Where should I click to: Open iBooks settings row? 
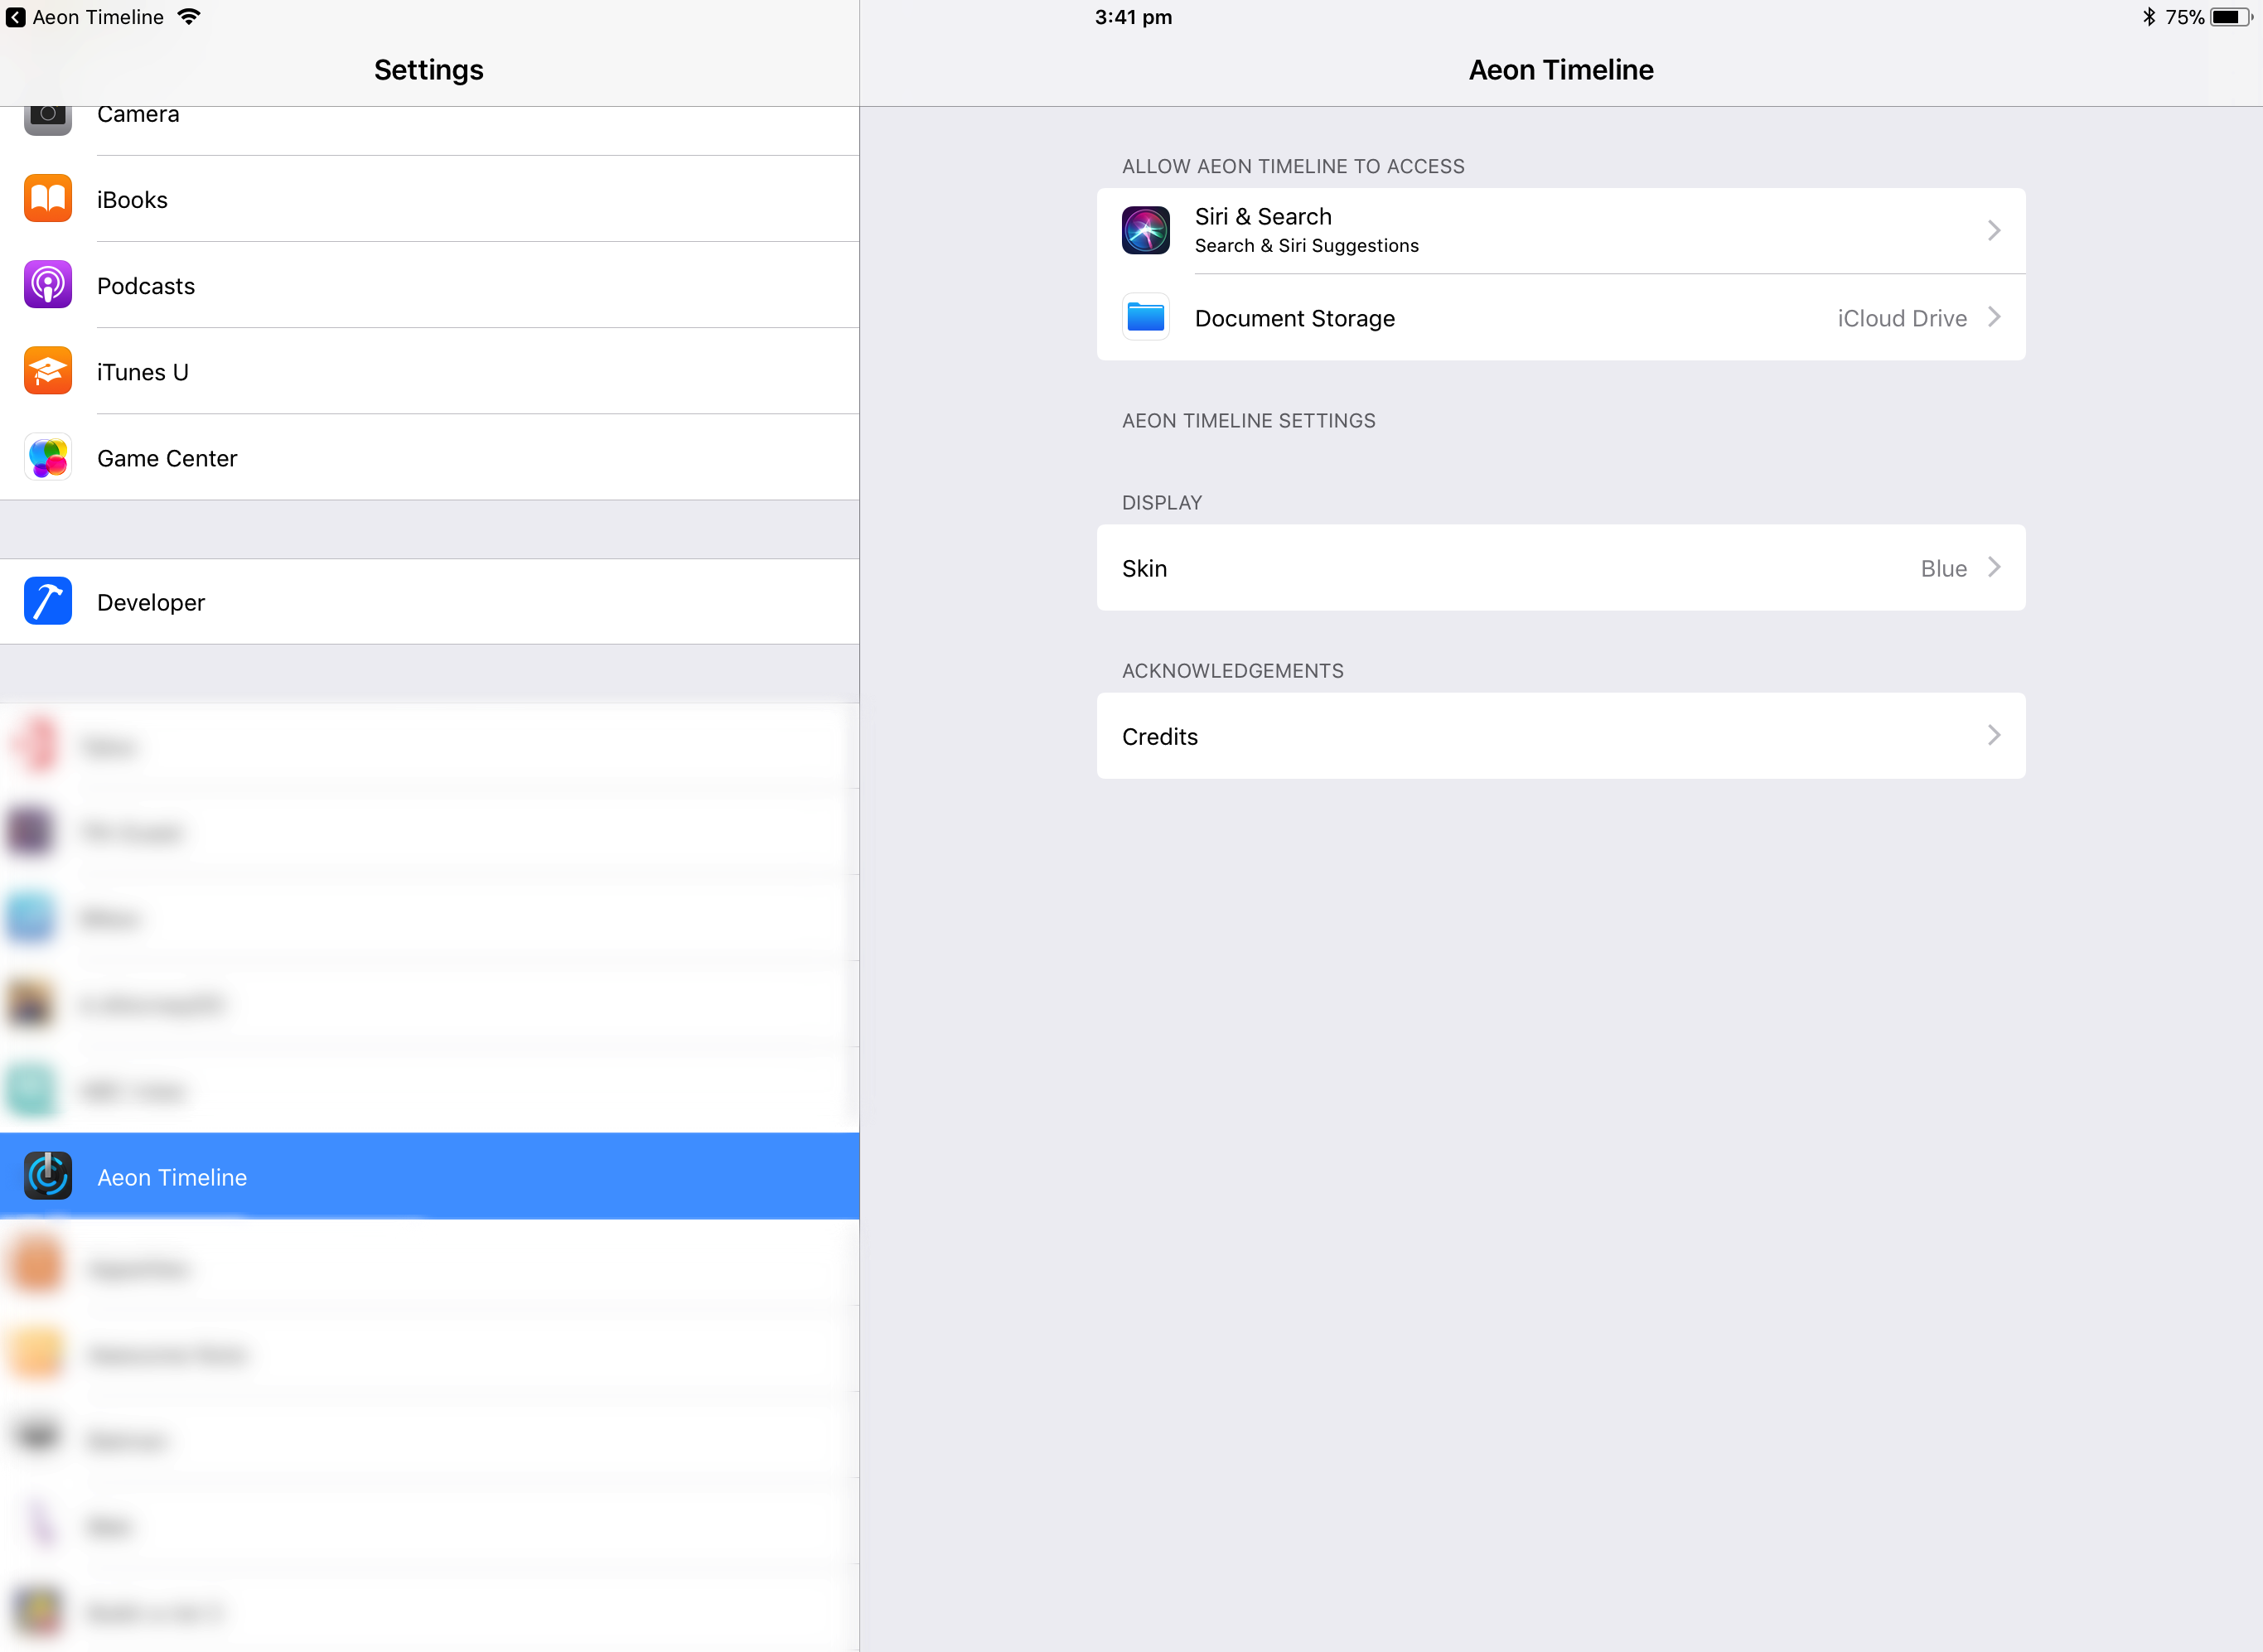click(430, 199)
